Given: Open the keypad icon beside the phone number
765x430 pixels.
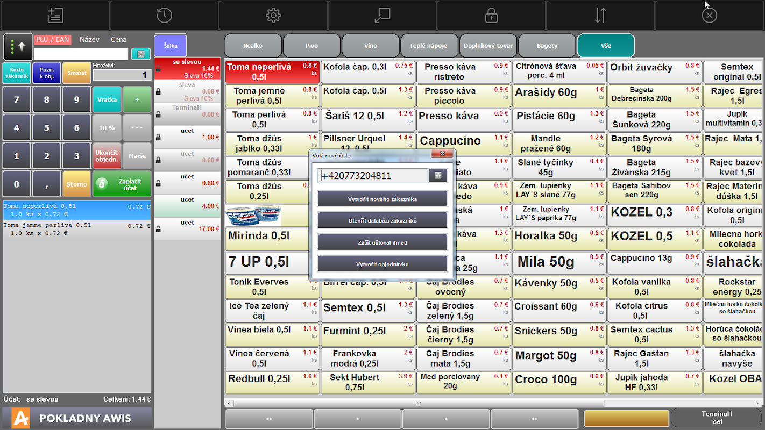Looking at the screenshot, I should (437, 176).
